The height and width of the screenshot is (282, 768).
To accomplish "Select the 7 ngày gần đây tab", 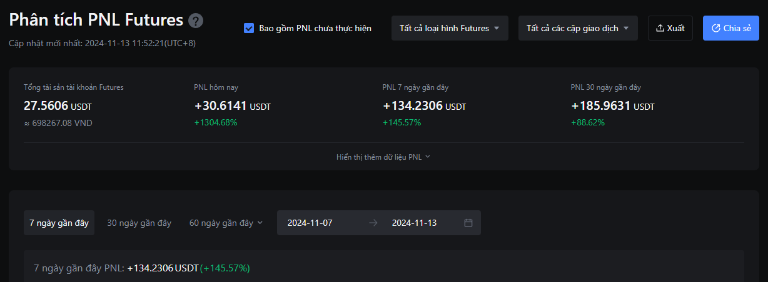I will [59, 223].
